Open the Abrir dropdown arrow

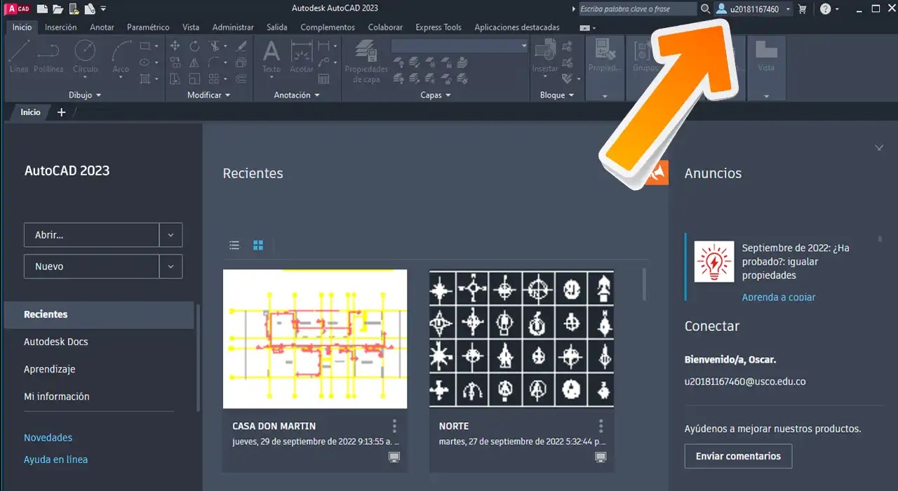(170, 235)
